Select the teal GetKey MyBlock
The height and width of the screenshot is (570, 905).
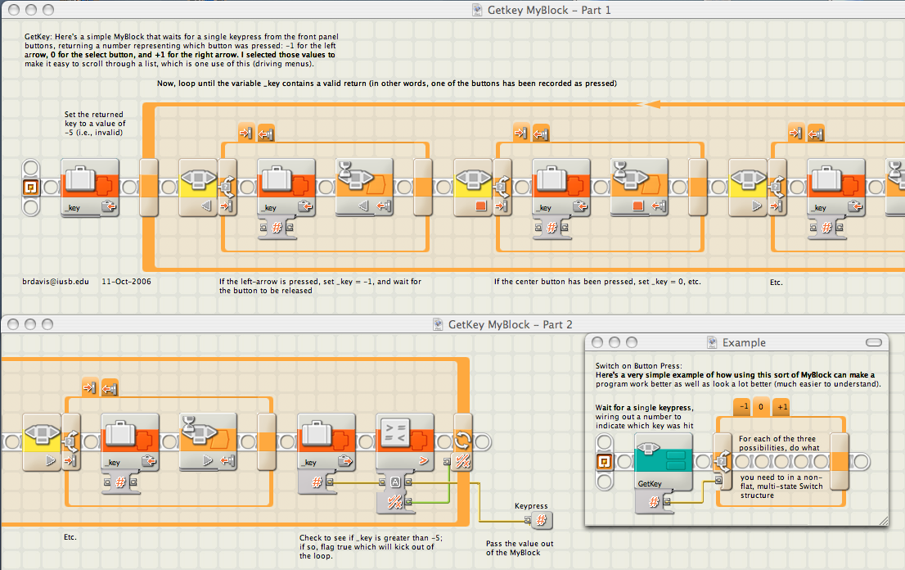coord(663,462)
